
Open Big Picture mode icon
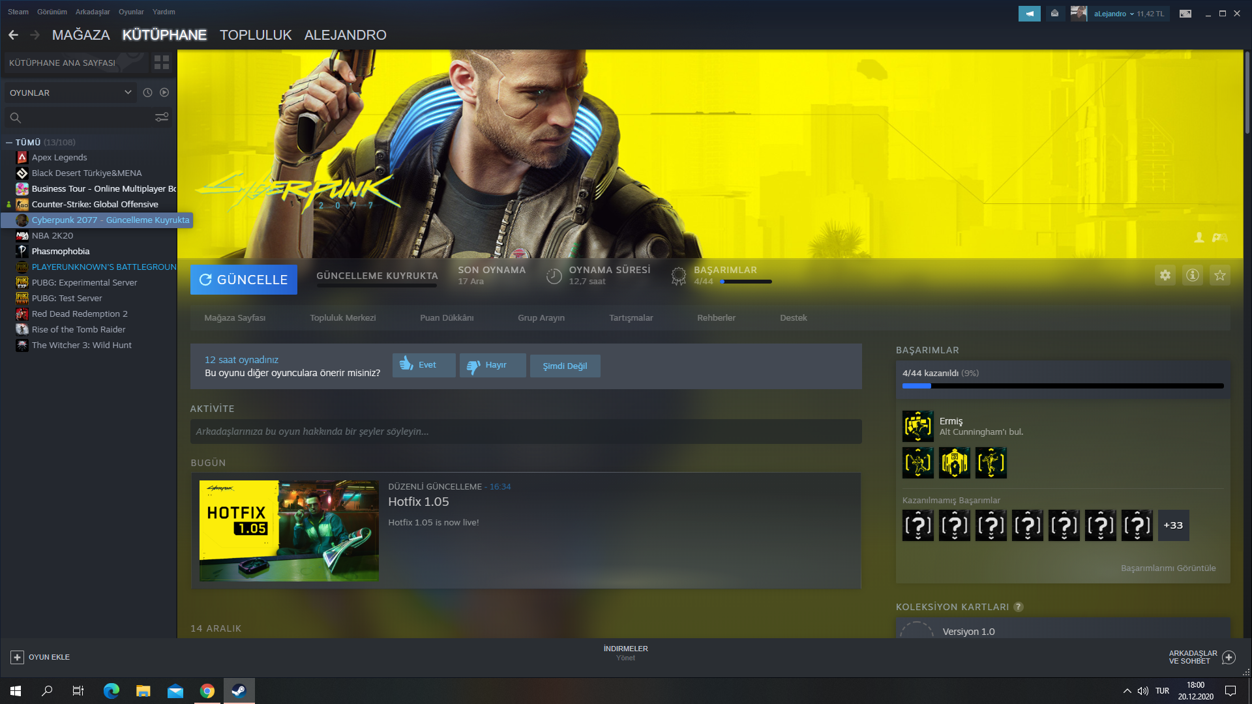tap(1185, 14)
